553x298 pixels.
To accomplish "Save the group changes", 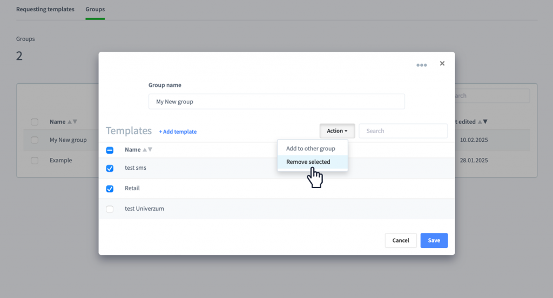I will pos(434,240).
